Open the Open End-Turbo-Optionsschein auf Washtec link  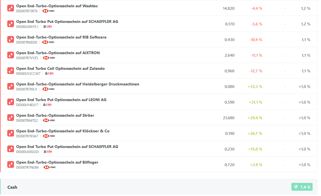click(x=57, y=6)
